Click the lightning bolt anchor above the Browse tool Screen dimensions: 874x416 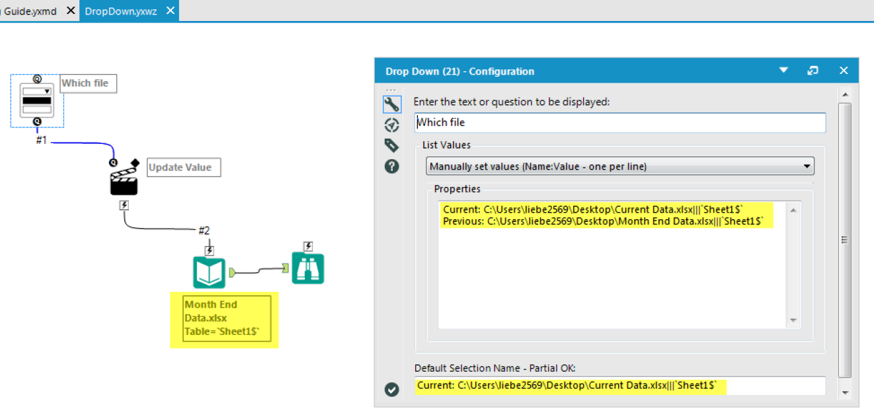(308, 246)
